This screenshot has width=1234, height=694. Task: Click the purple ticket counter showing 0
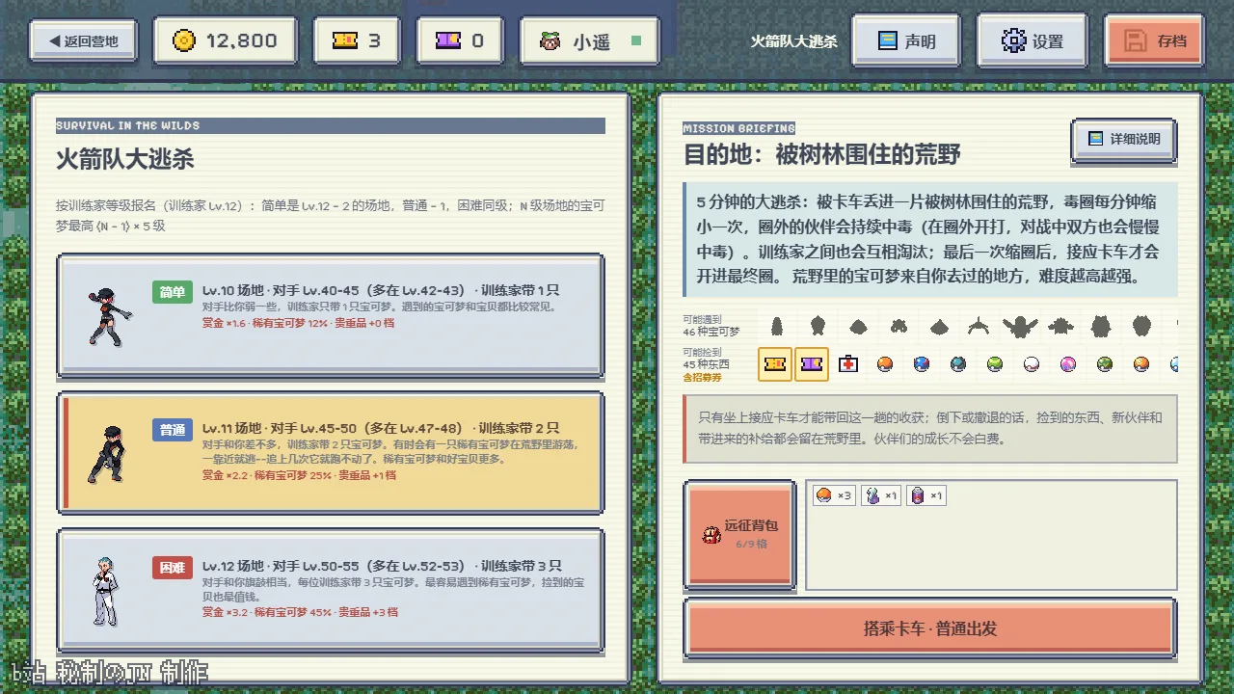(459, 40)
